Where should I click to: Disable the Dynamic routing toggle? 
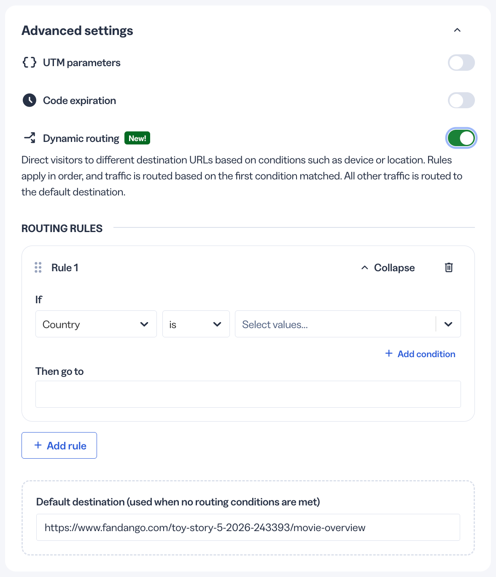[461, 138]
